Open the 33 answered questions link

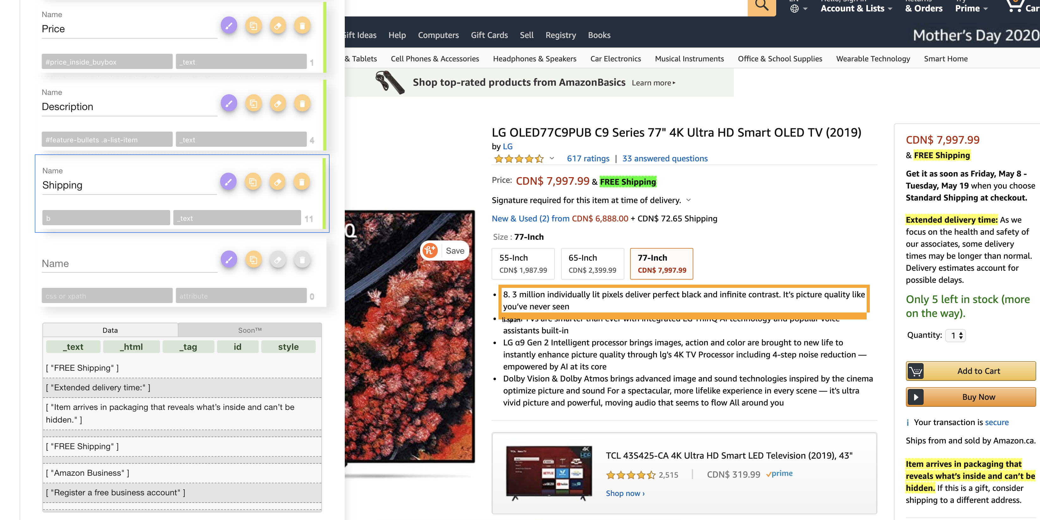(x=665, y=159)
